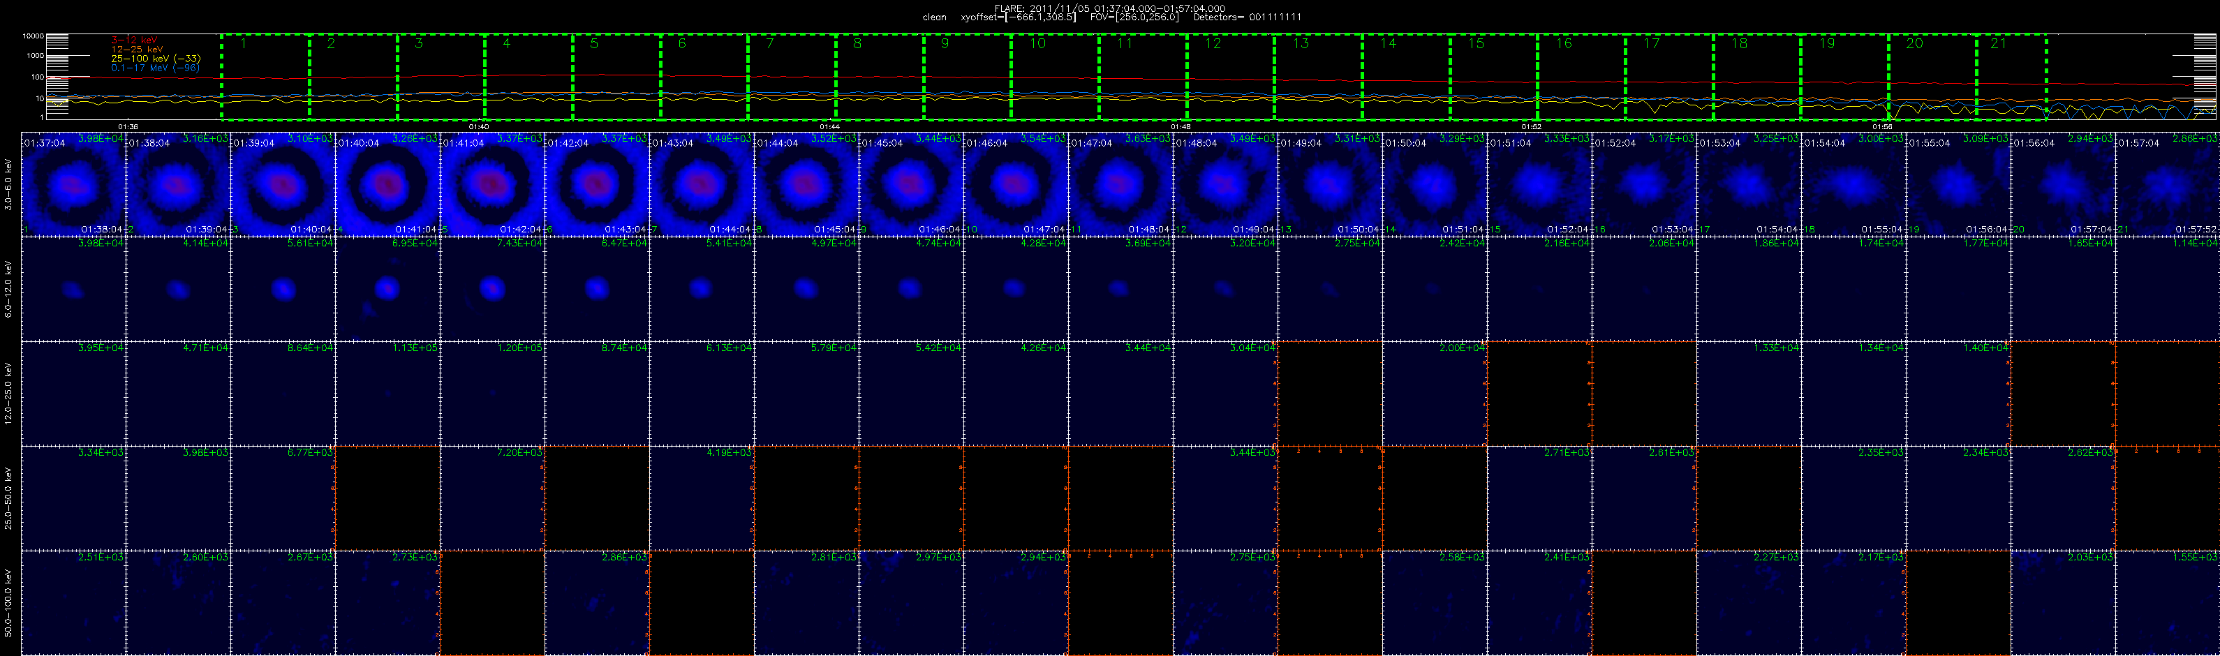Viewport: 2220px width, 656px height.
Task: Click the 01:40 time axis tick label
Action: (x=479, y=127)
